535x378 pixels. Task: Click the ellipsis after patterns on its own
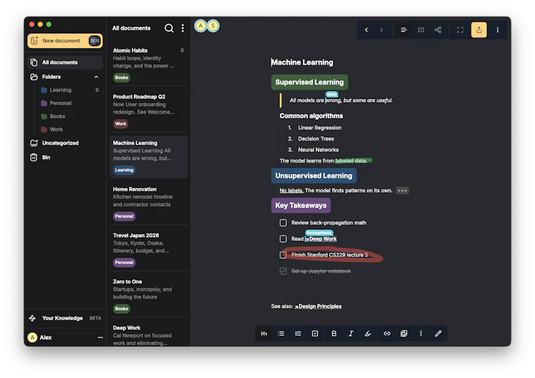click(x=403, y=191)
